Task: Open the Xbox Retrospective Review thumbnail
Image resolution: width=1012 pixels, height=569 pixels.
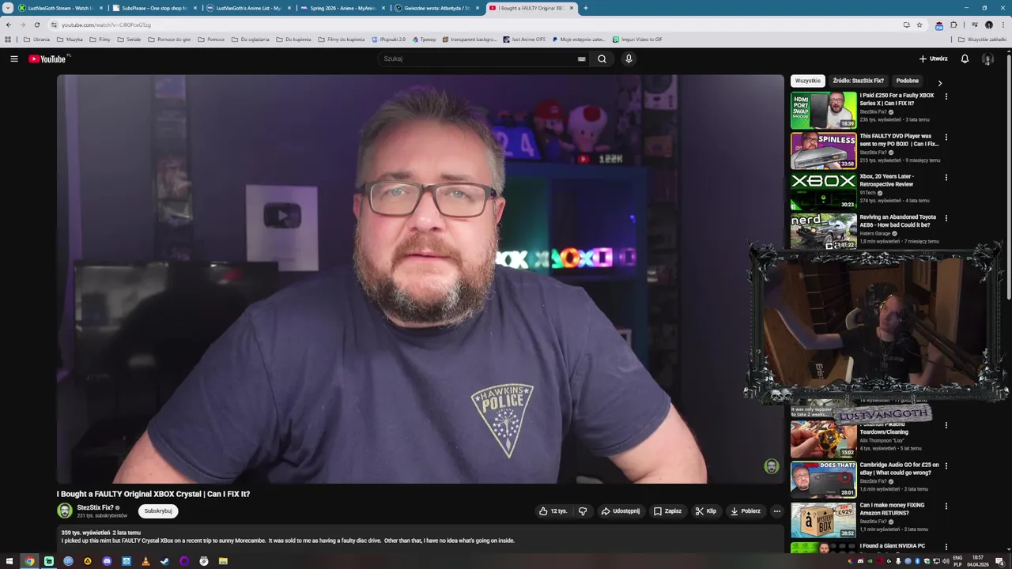Action: tap(823, 190)
